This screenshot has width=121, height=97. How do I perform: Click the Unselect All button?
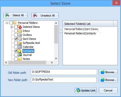45,16
